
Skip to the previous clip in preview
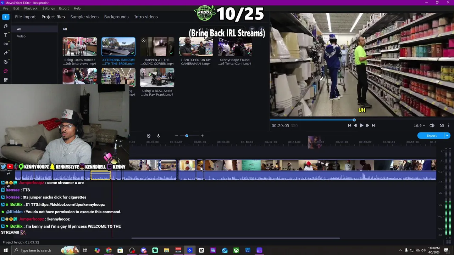[x=349, y=125]
